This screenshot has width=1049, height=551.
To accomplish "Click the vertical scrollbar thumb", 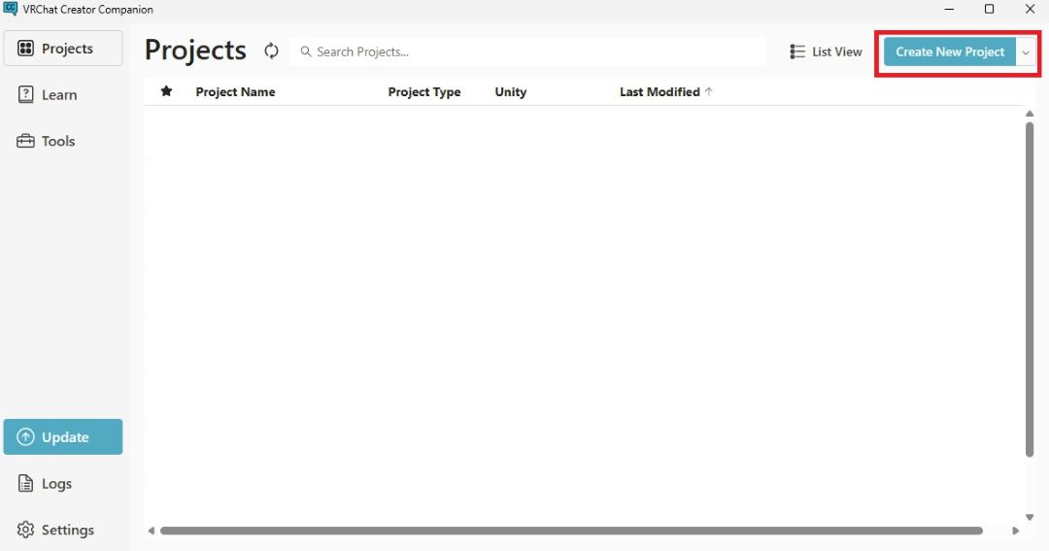I will pyautogui.click(x=1030, y=290).
